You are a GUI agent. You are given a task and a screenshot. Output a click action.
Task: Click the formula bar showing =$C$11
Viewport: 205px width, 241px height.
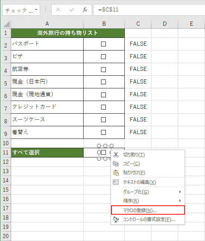point(149,10)
